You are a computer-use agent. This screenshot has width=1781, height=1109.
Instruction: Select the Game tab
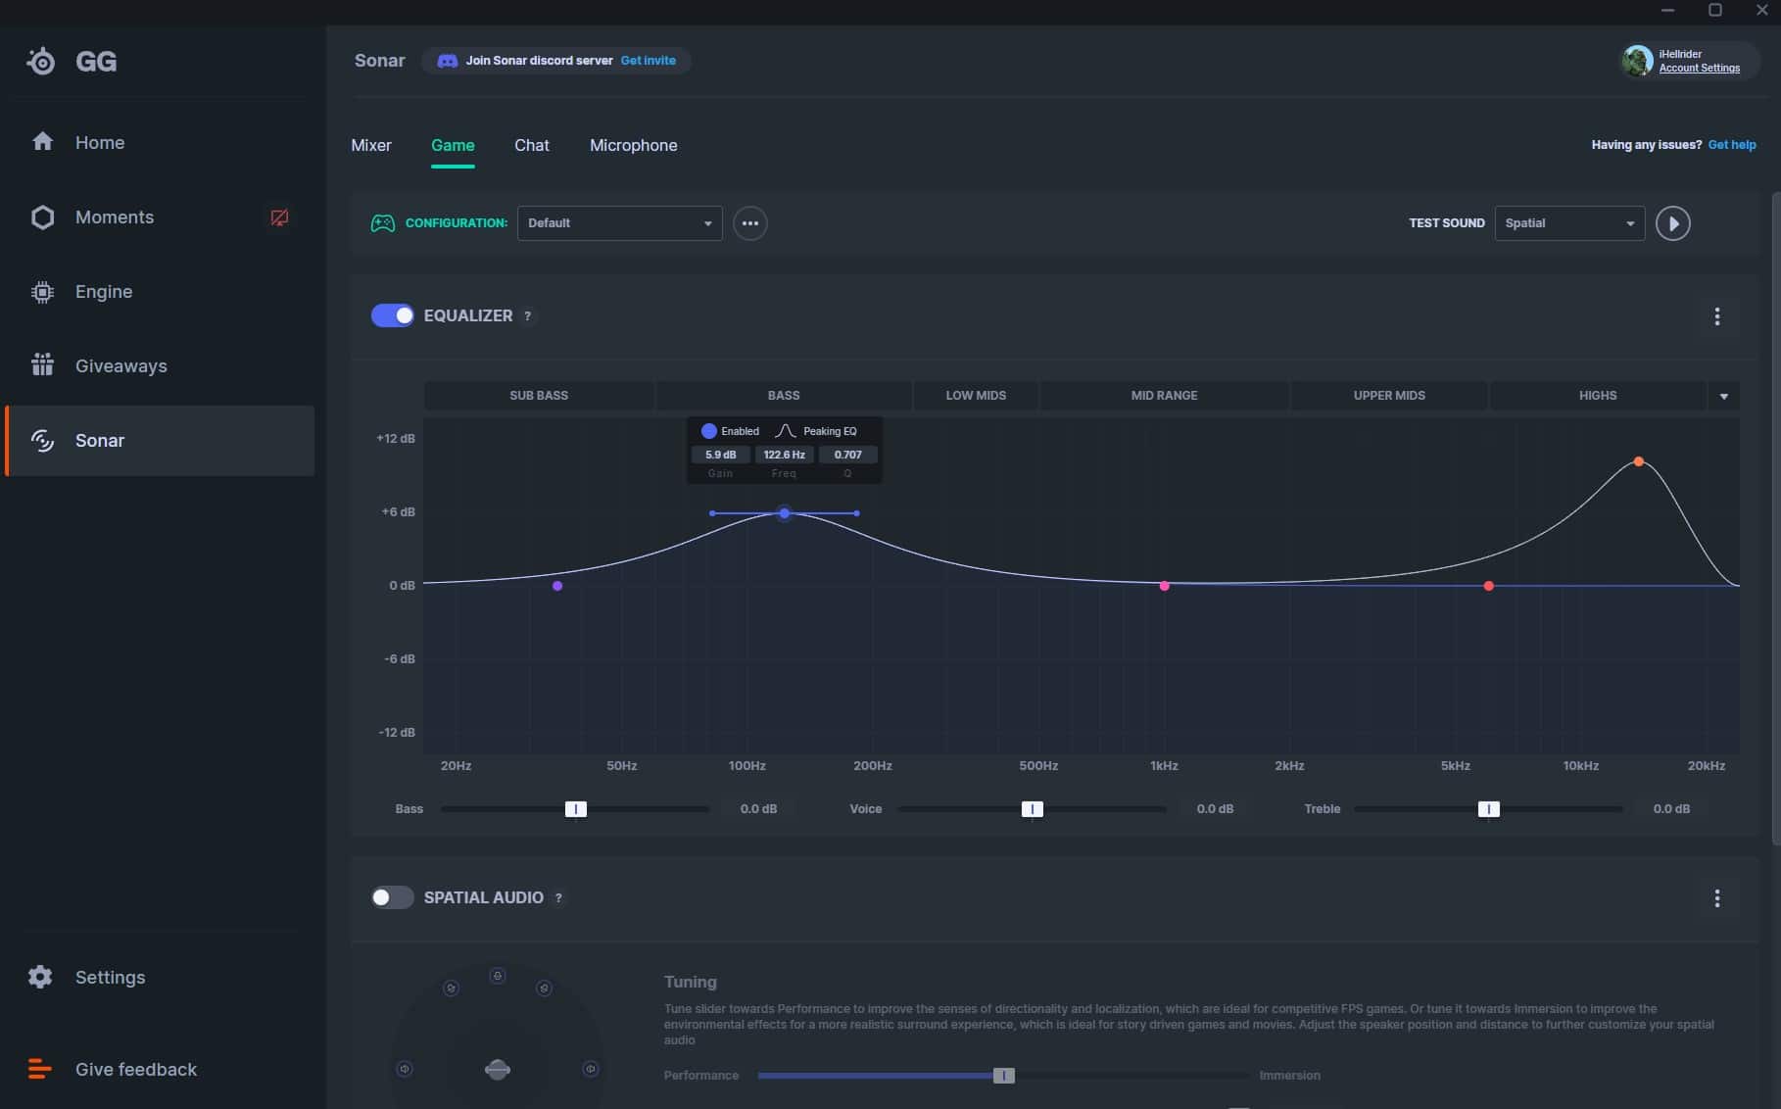453,145
